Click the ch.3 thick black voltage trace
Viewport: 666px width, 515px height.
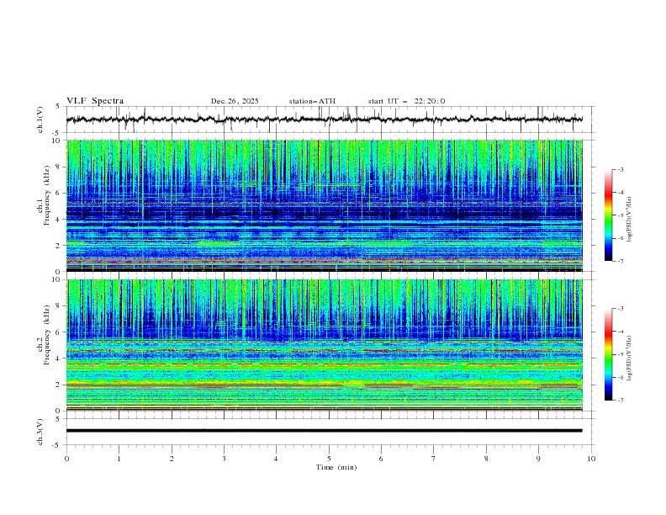pos(324,431)
